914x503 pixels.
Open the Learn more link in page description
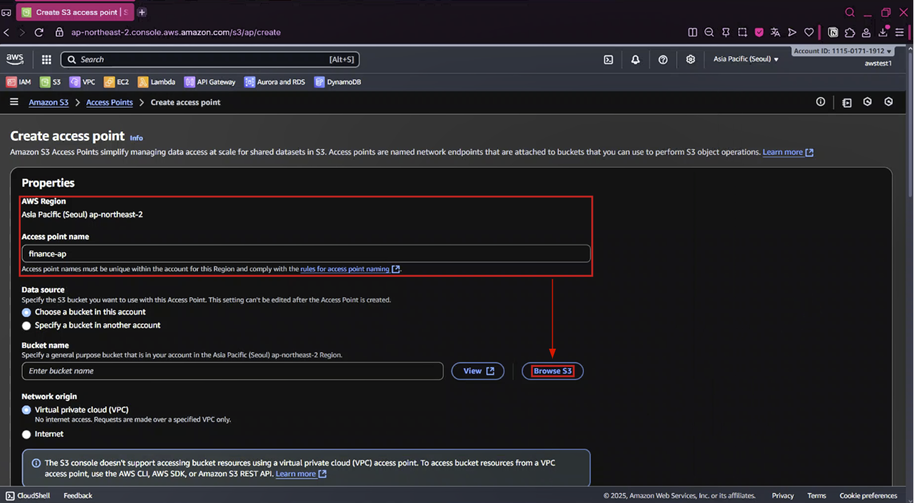[788, 152]
